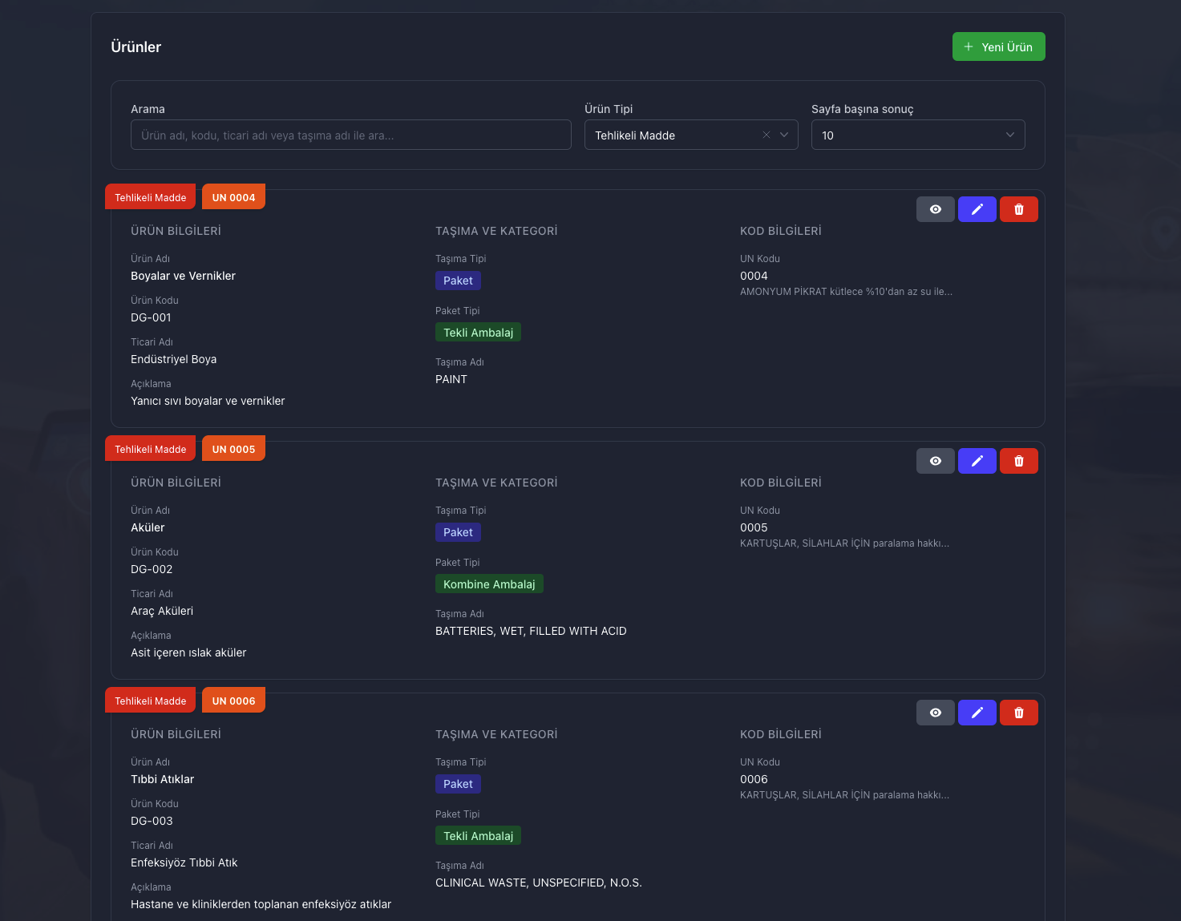
Task: View details of Tıbbi Atıklar product
Action: click(x=935, y=713)
